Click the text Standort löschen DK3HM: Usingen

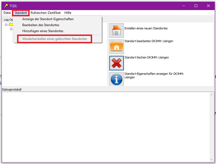146,57
